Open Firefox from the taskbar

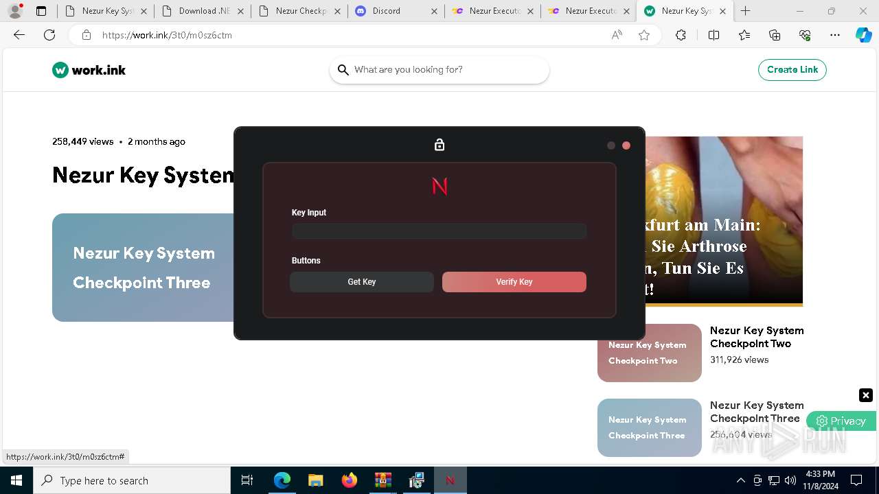[349, 480]
